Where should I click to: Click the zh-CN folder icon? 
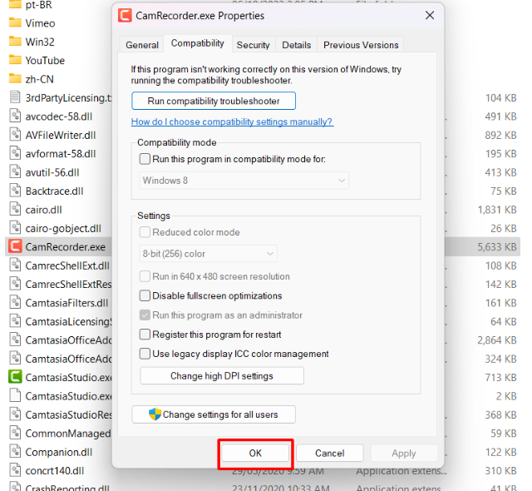tap(15, 79)
